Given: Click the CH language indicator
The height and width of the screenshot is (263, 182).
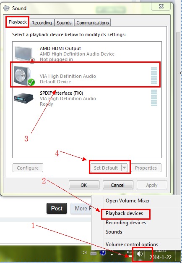Looking at the screenshot, I should (x=84, y=252).
